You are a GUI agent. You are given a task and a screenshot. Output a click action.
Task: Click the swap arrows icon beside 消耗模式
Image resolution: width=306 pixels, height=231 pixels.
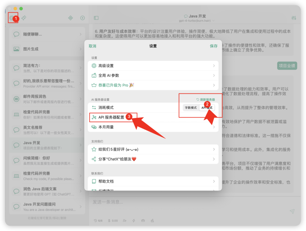pyautogui.click(x=94, y=107)
